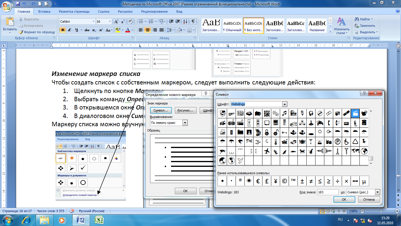Toggle bold formatting (Ж)

63,30
